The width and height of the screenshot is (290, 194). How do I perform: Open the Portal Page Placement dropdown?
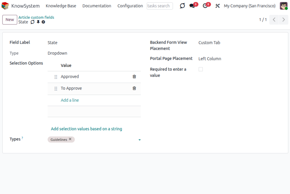[x=210, y=59]
